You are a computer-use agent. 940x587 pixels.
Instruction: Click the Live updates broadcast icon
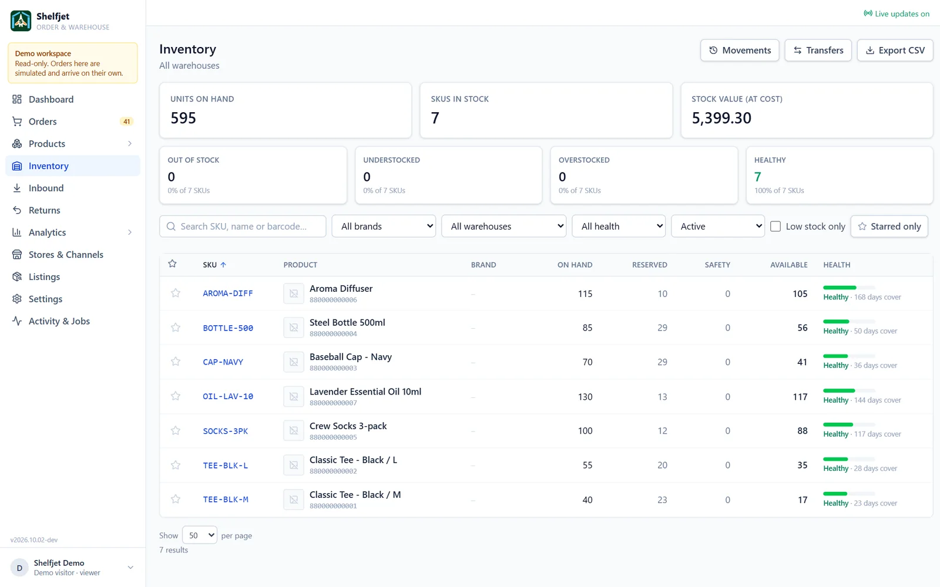tap(868, 14)
